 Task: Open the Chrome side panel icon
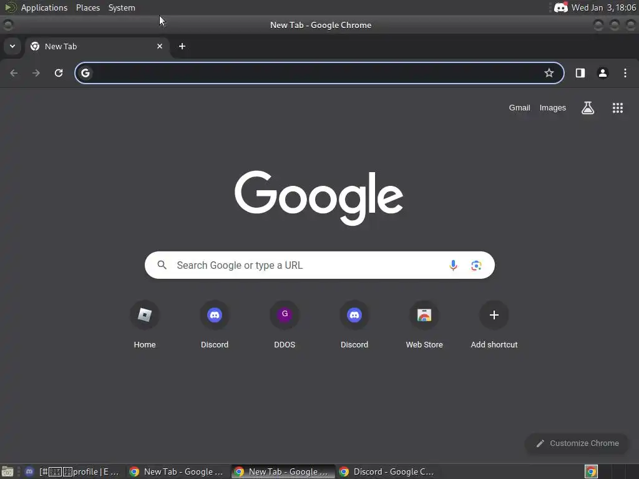[580, 73]
